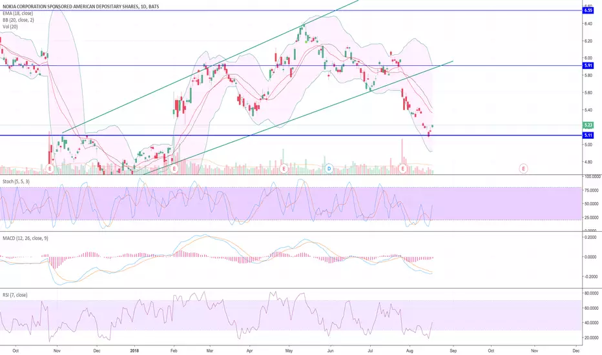Viewport: 602px width, 355px height.
Task: Click the 5.91 horizontal line price tag
Action: coord(588,66)
